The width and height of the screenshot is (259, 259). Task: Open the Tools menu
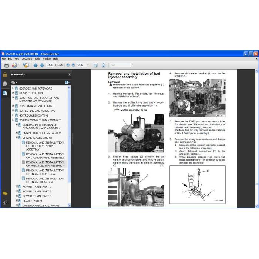point(37,58)
